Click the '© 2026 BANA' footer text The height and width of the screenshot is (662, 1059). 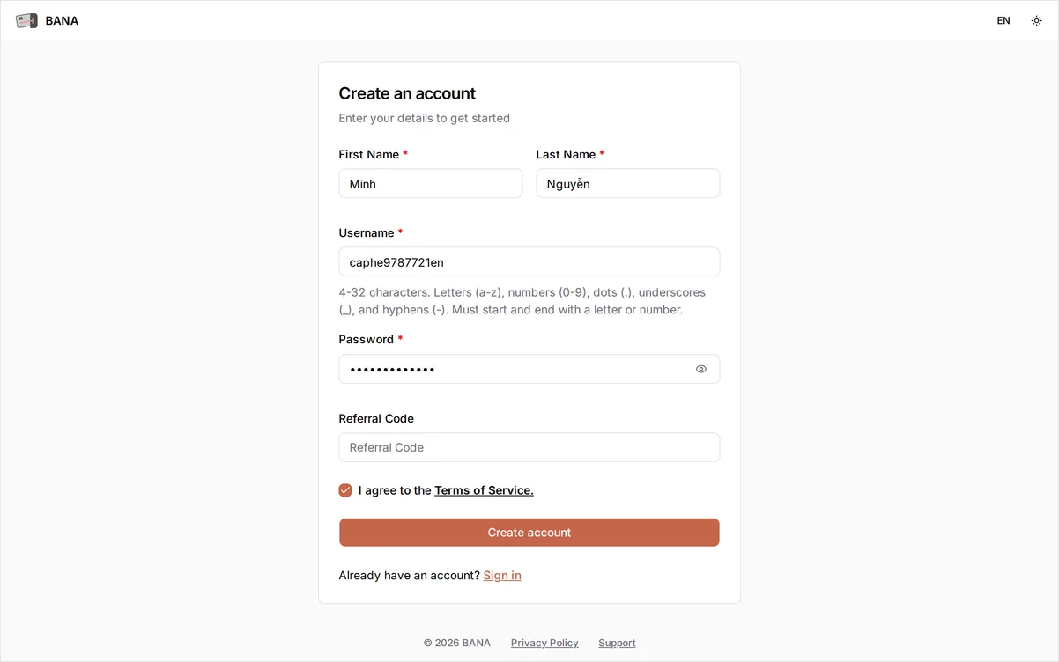coord(457,643)
